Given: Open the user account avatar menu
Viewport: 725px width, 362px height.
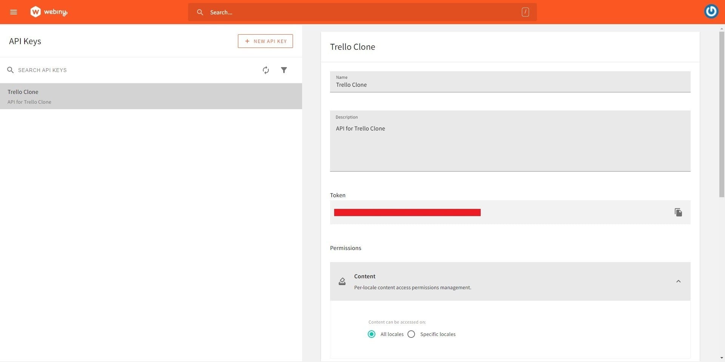Looking at the screenshot, I should 711,11.
